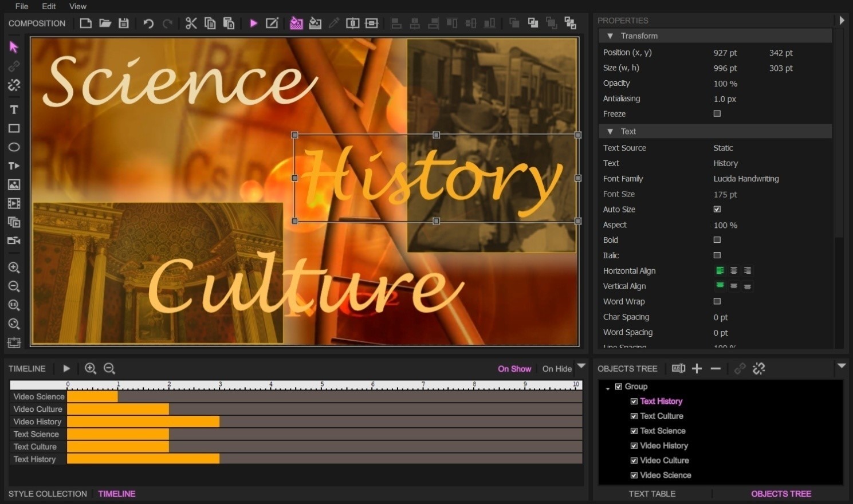Open the View menu
Screen dimensions: 853x504
point(78,6)
